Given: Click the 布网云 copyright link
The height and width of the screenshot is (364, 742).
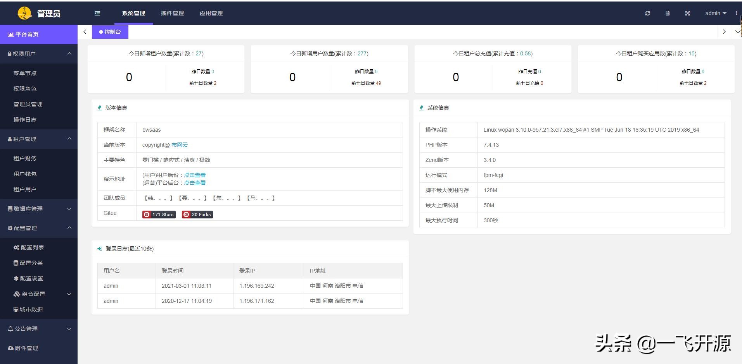Looking at the screenshot, I should coord(180,145).
